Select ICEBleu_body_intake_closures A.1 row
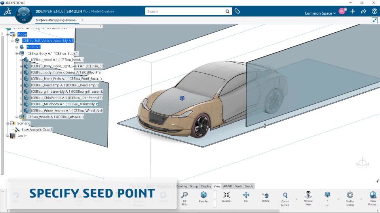This screenshot has width=380, height=213. click(x=66, y=72)
